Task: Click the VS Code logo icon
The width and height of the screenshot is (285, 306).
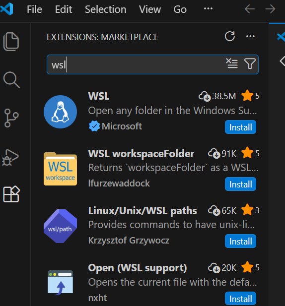Action: tap(6, 9)
